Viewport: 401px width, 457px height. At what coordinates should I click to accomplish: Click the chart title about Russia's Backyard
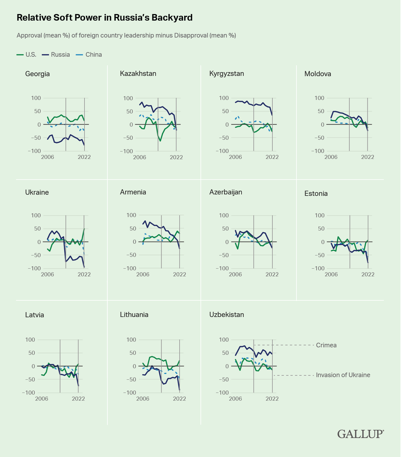point(105,18)
